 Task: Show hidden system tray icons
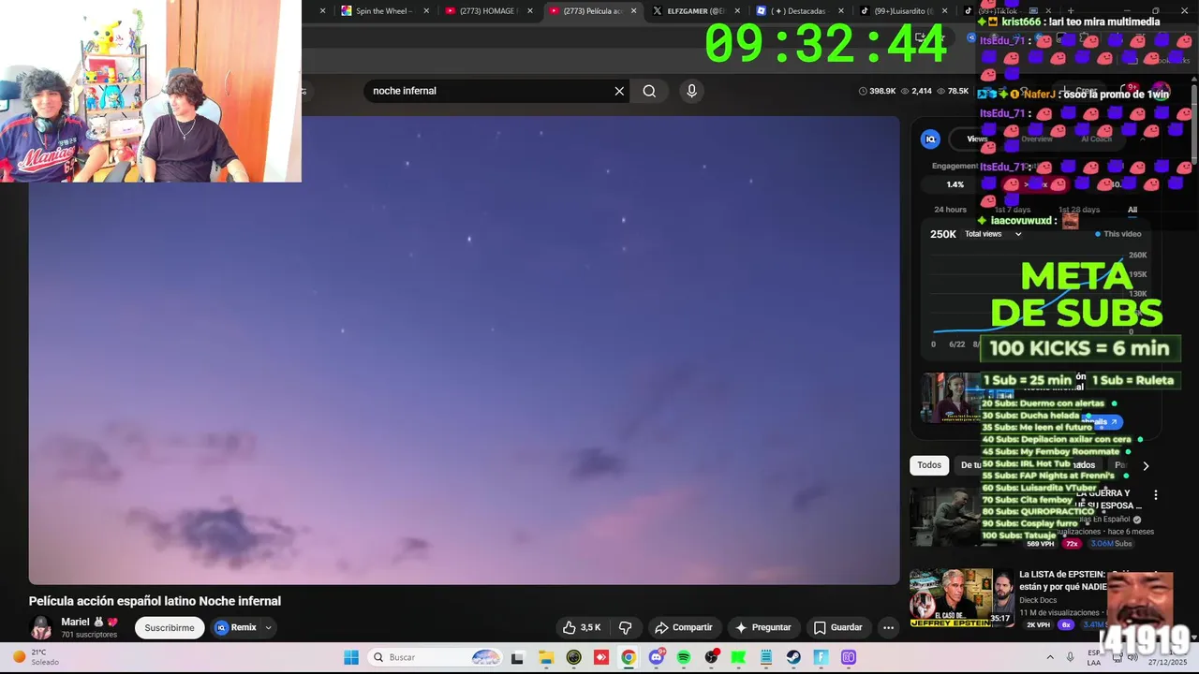click(1050, 657)
